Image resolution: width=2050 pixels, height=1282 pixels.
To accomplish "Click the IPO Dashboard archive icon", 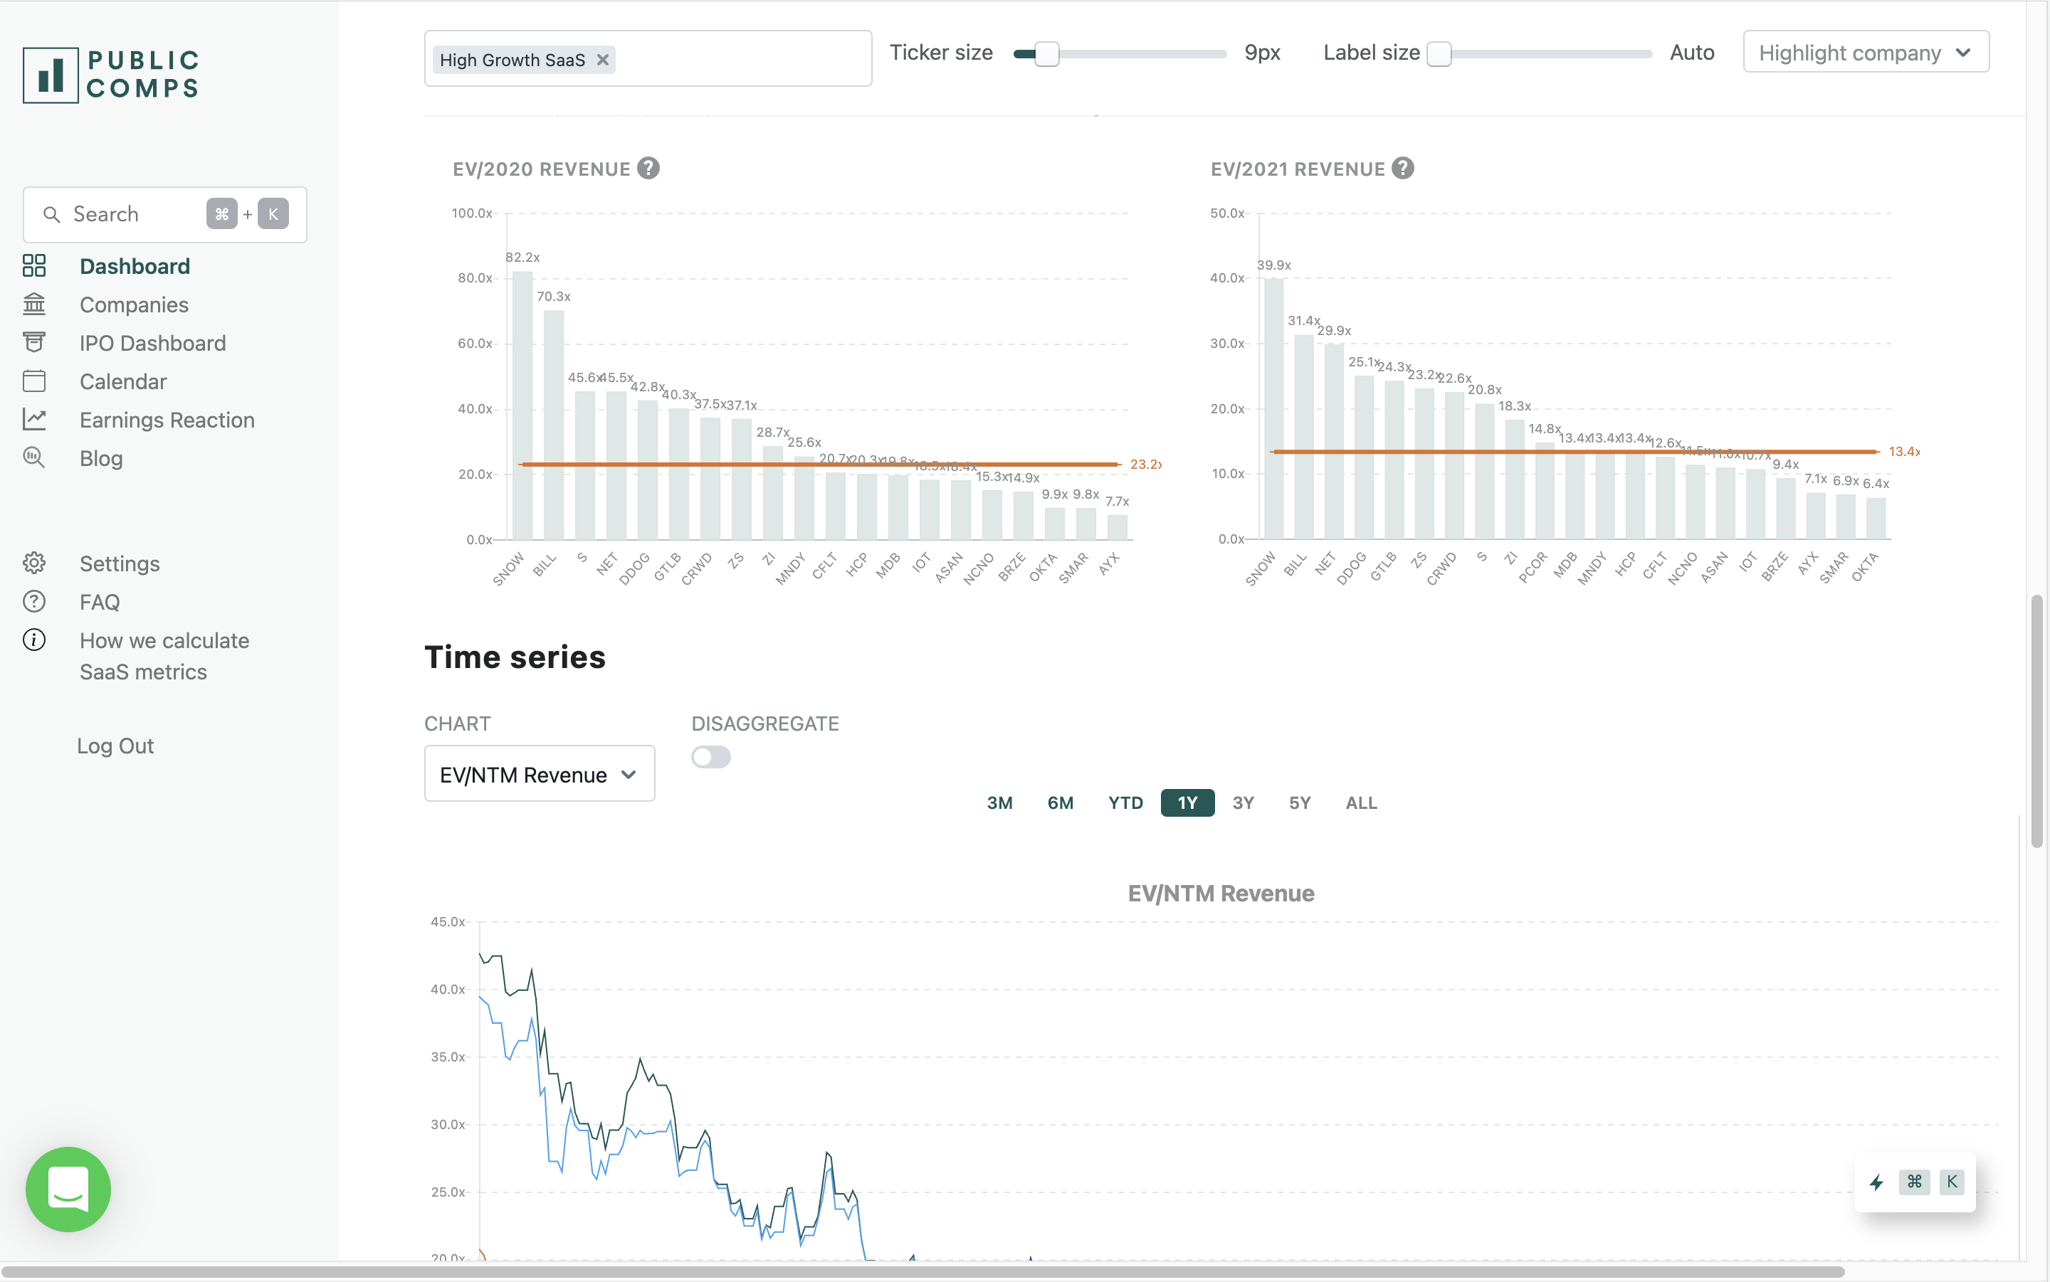I will point(34,342).
